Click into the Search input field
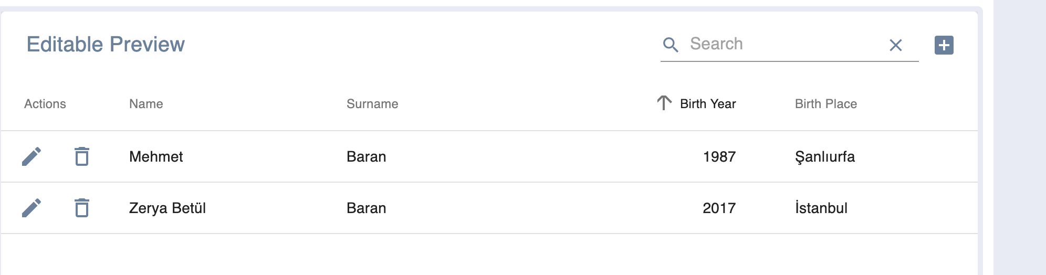Screen dimensions: 1046x275 (782, 44)
